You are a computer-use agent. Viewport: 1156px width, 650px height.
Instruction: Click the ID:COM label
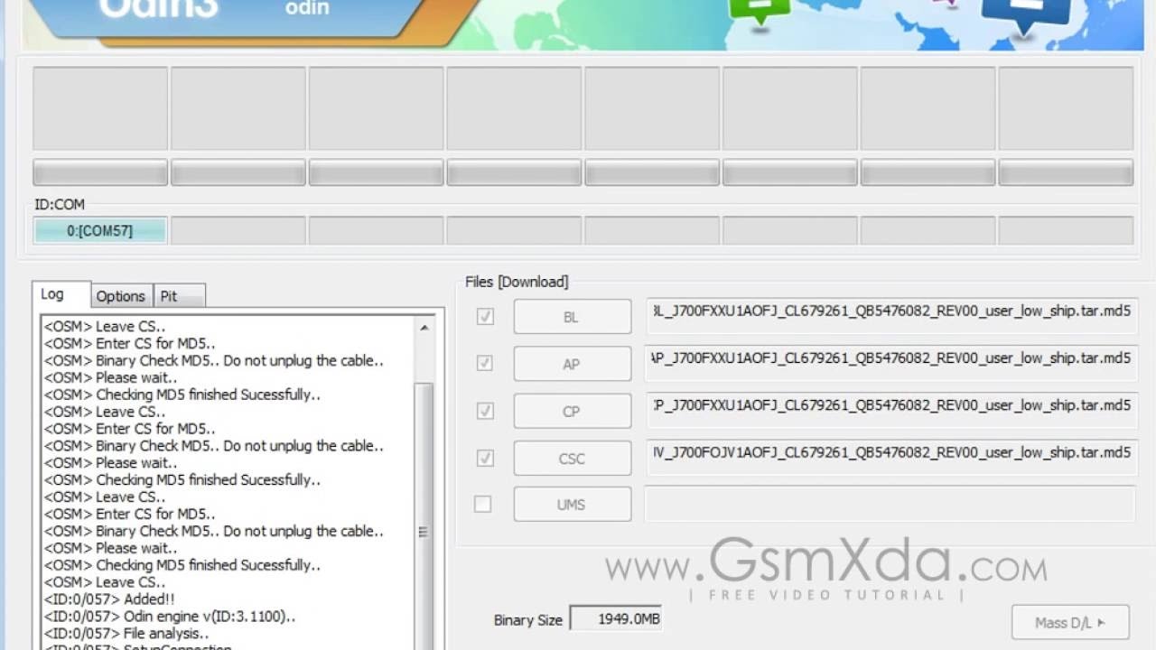click(60, 205)
